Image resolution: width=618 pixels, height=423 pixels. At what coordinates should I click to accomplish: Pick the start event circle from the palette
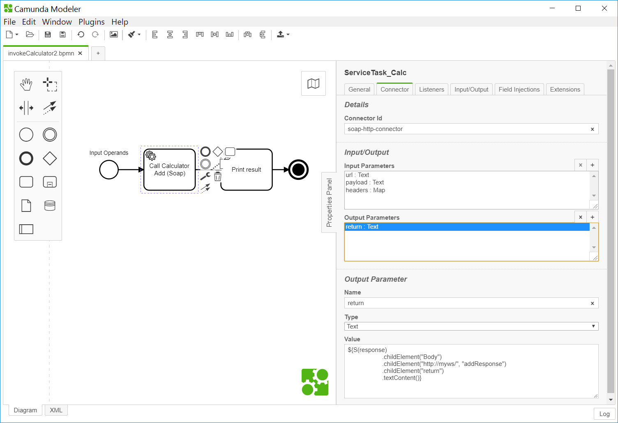tap(26, 134)
